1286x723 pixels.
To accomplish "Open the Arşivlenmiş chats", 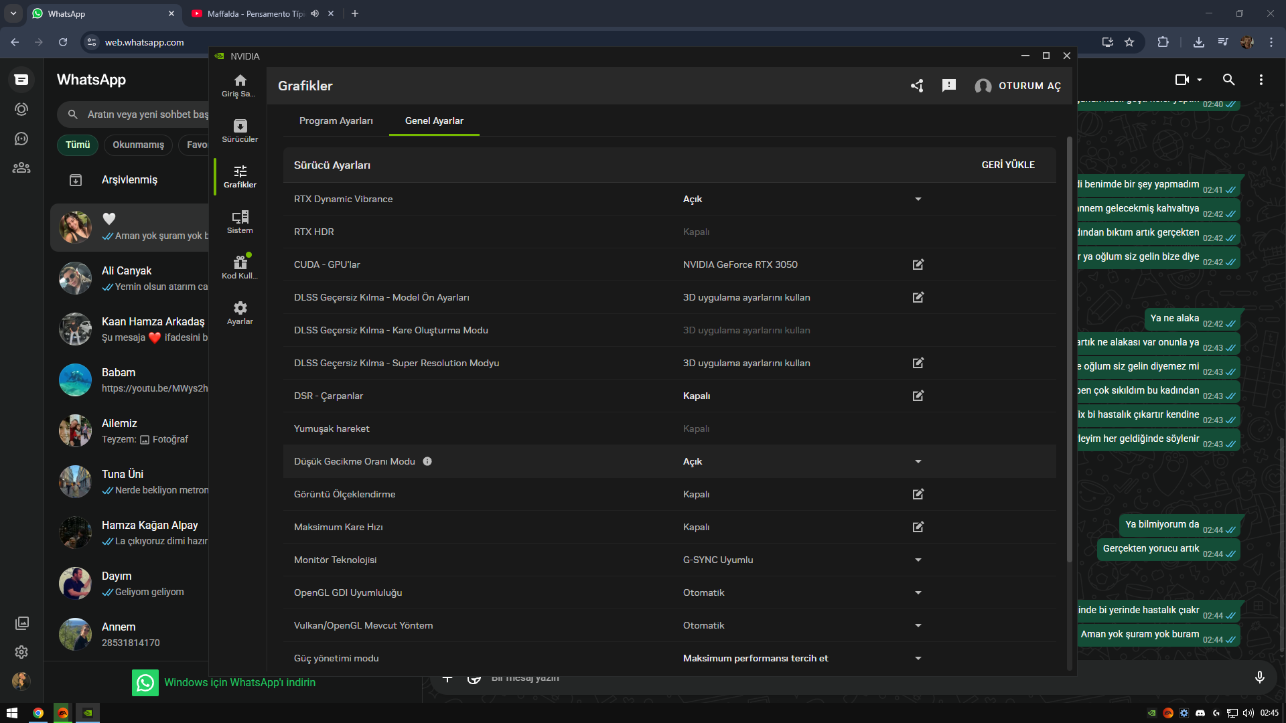I will click(x=129, y=179).
